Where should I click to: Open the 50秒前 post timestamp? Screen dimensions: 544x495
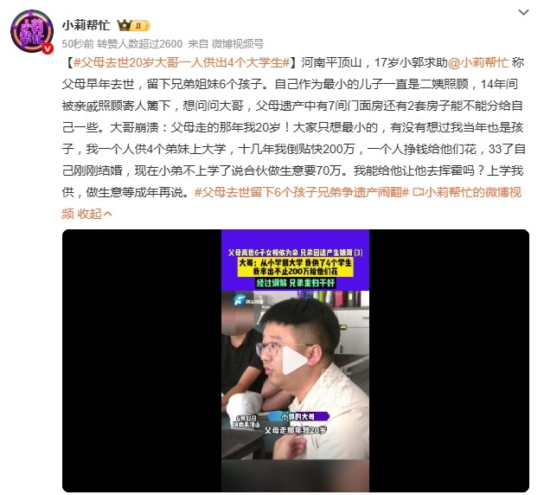click(78, 44)
